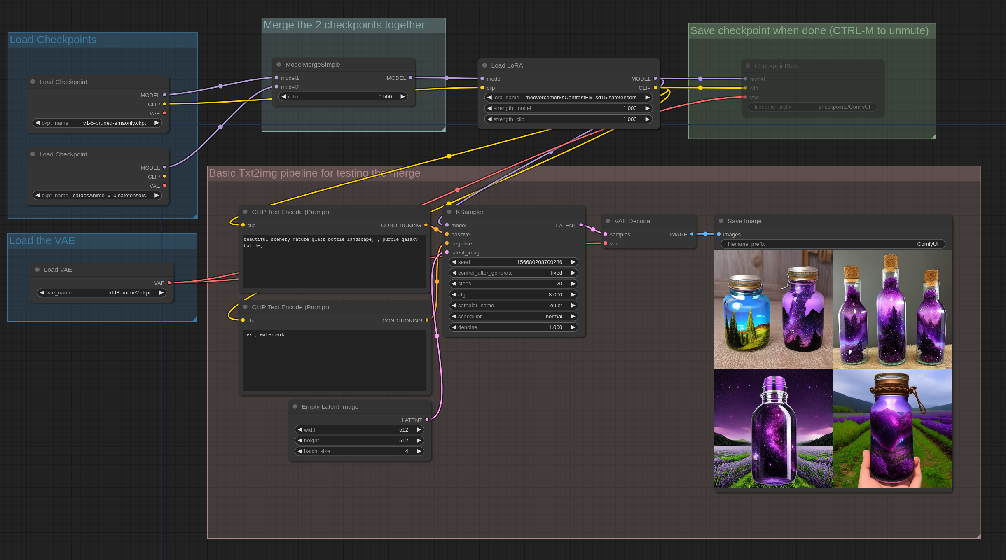Open the vae_name kl-f8-anime2.ckpt dropdown
Screen dimensions: 1006x560
point(102,293)
